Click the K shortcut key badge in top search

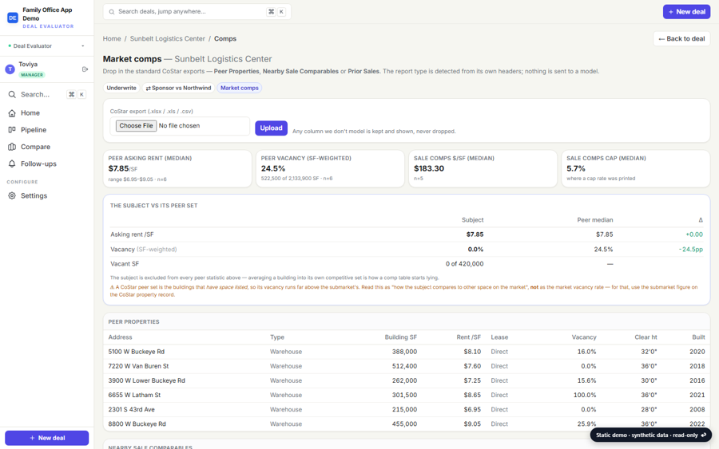coord(281,12)
